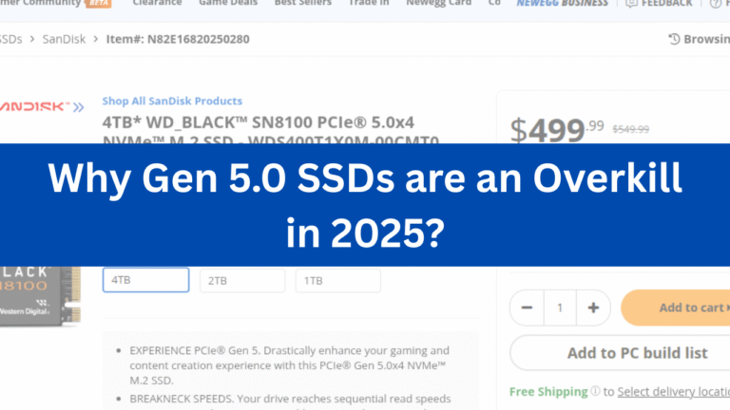This screenshot has height=410, width=730.
Task: Select the 4TB capacity option
Action: (x=145, y=280)
